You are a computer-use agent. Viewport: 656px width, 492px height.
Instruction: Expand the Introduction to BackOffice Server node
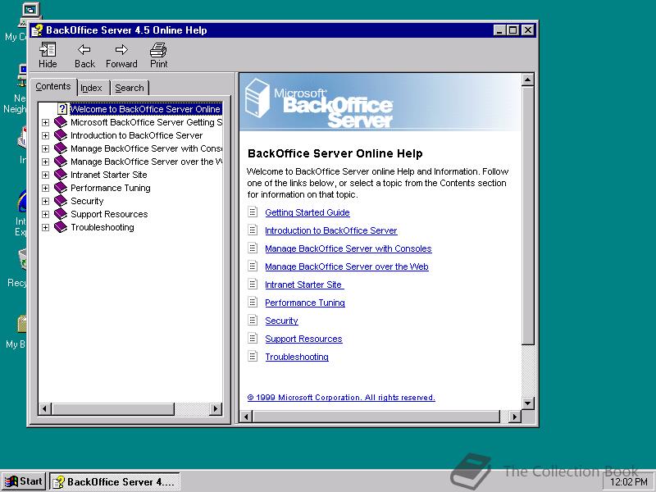point(45,135)
